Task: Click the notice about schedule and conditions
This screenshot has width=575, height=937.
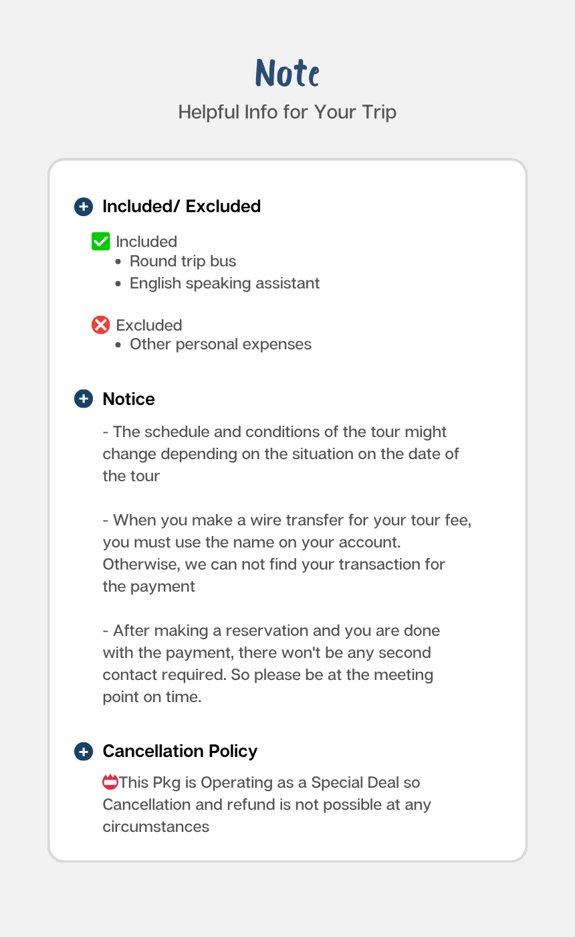Action: pos(281,454)
